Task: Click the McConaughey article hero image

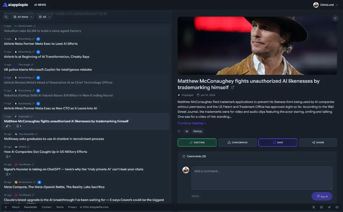Action: (257, 46)
